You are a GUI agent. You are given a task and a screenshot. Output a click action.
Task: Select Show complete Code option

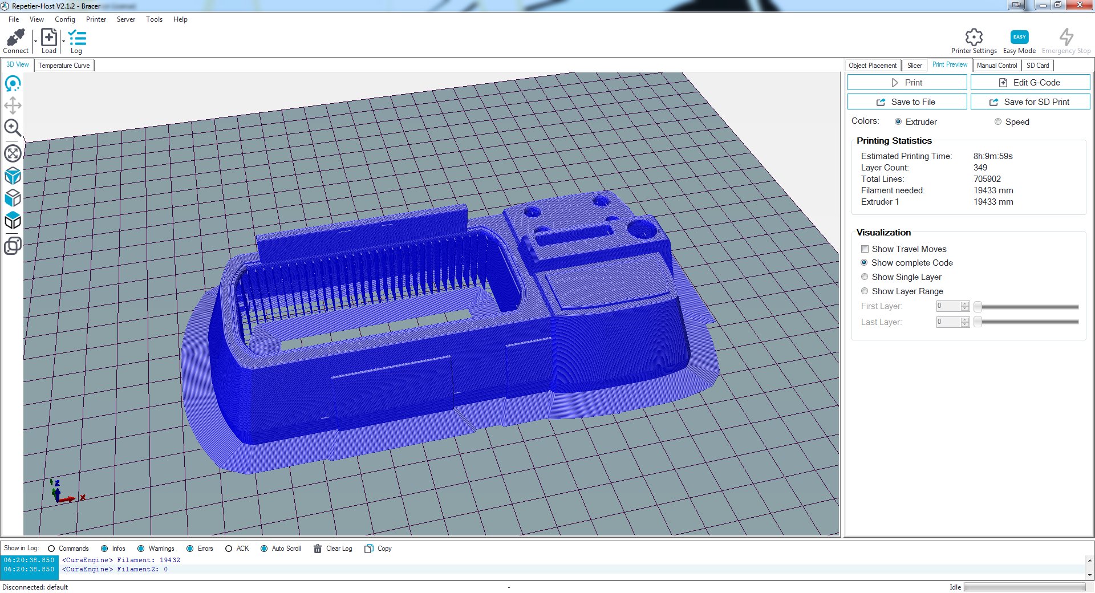pyautogui.click(x=865, y=263)
